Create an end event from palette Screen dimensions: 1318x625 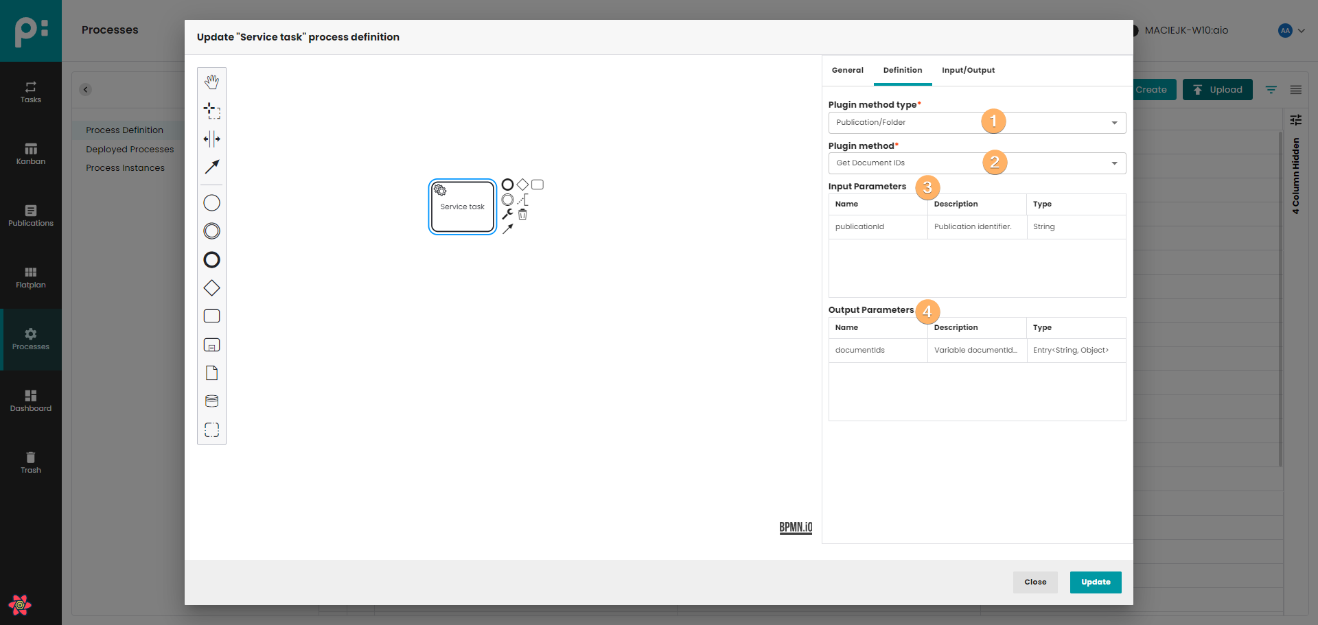point(211,260)
